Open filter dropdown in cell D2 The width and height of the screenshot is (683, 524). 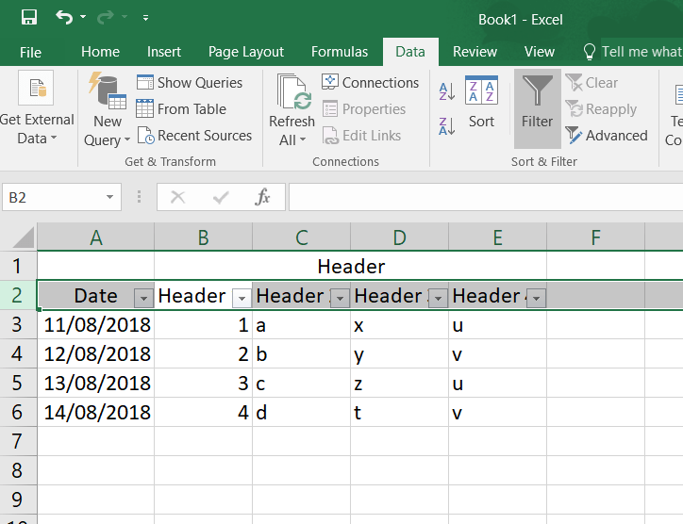[x=439, y=299]
